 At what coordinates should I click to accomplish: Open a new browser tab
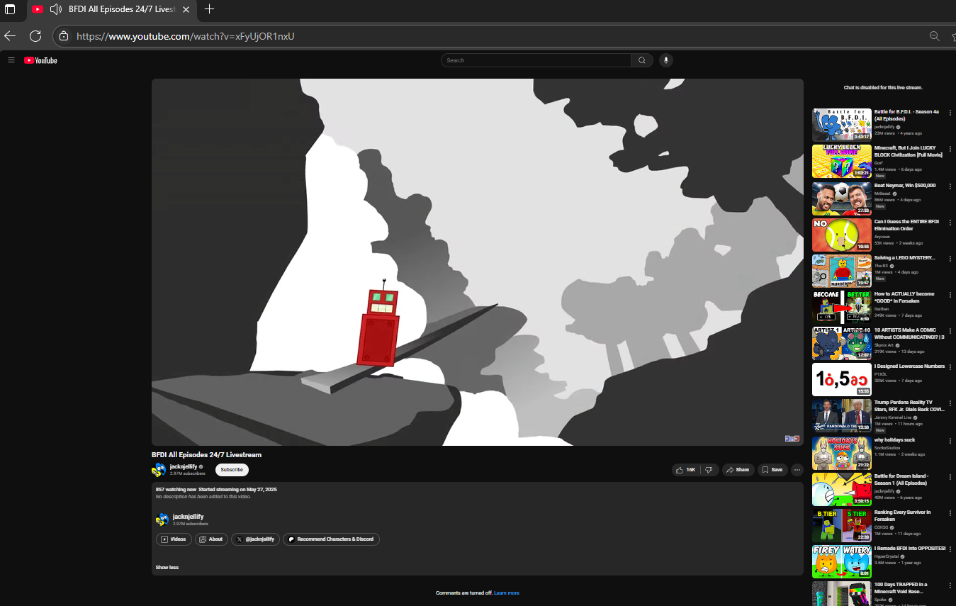click(x=209, y=9)
